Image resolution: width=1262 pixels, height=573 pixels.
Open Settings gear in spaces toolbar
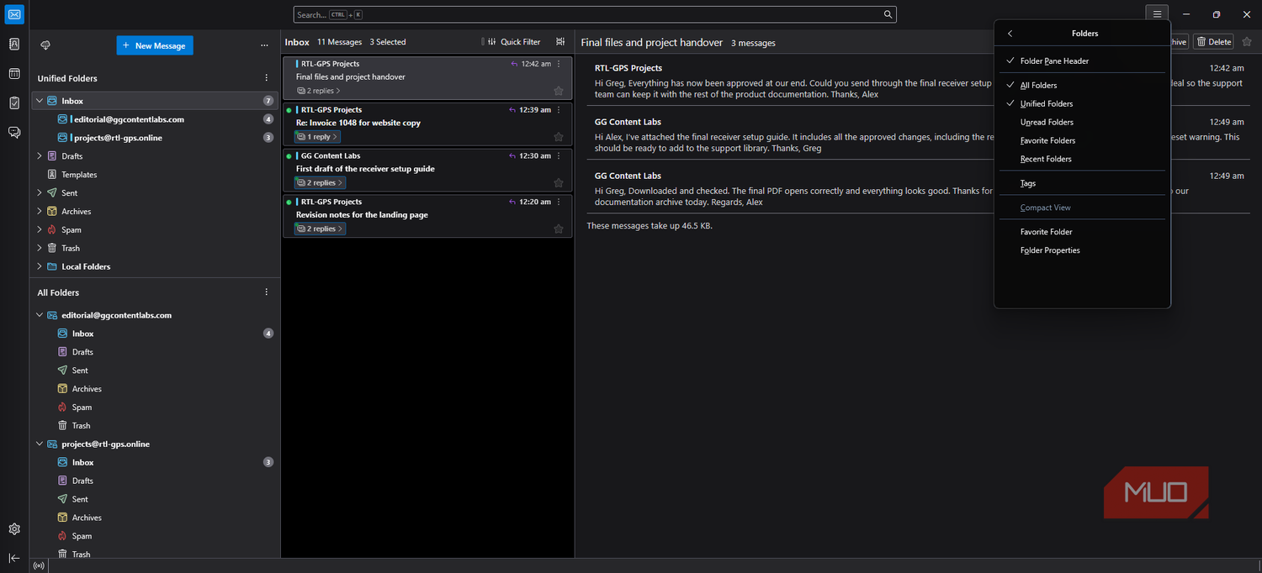point(14,529)
